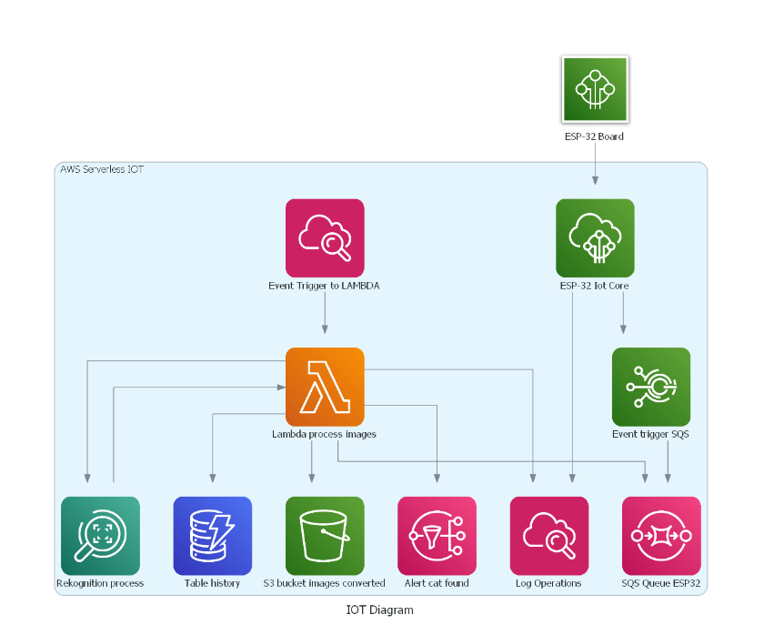This screenshot has height=625, width=764.
Task: Click the Table history database icon
Action: (212, 535)
